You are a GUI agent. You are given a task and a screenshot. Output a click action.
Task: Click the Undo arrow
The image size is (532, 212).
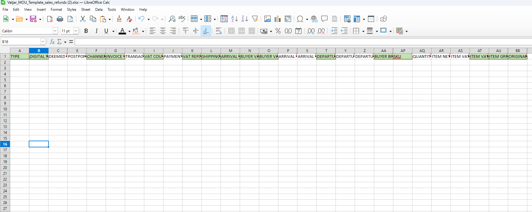tap(141, 19)
